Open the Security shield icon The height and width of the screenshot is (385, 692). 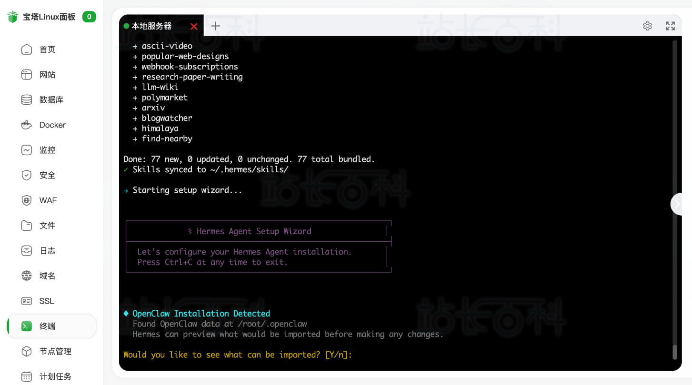pos(27,175)
